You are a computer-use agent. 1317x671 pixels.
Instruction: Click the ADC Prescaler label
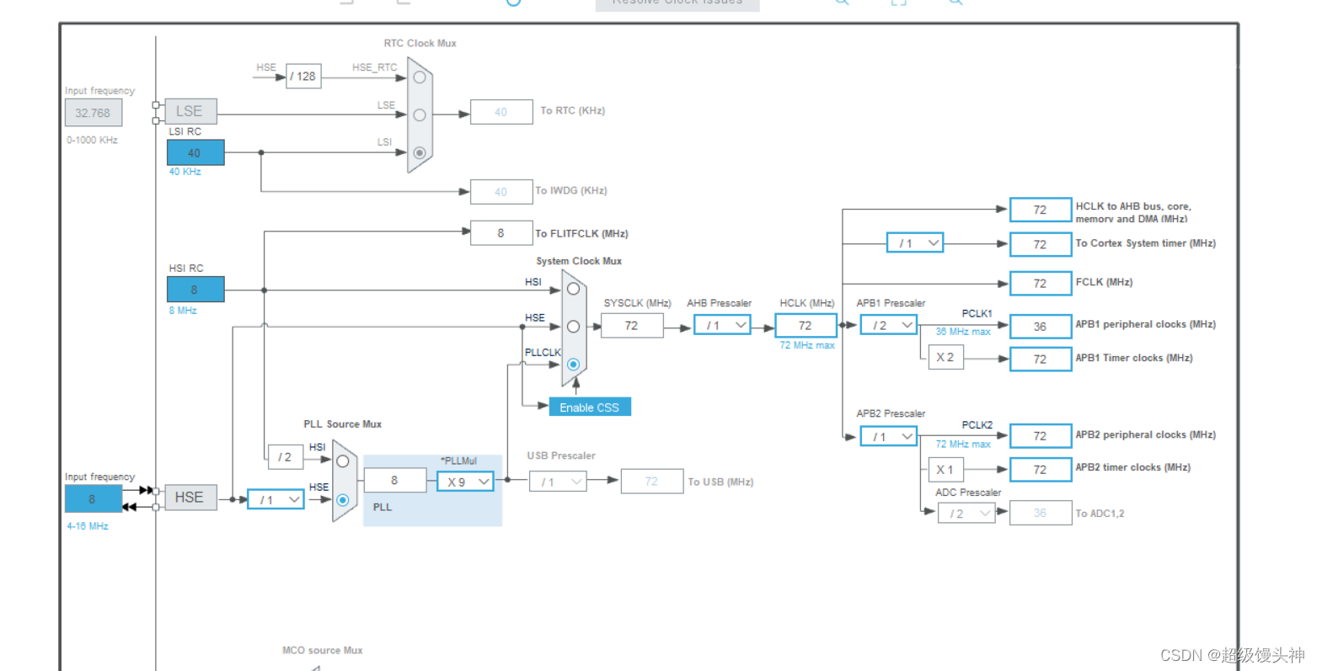click(968, 493)
